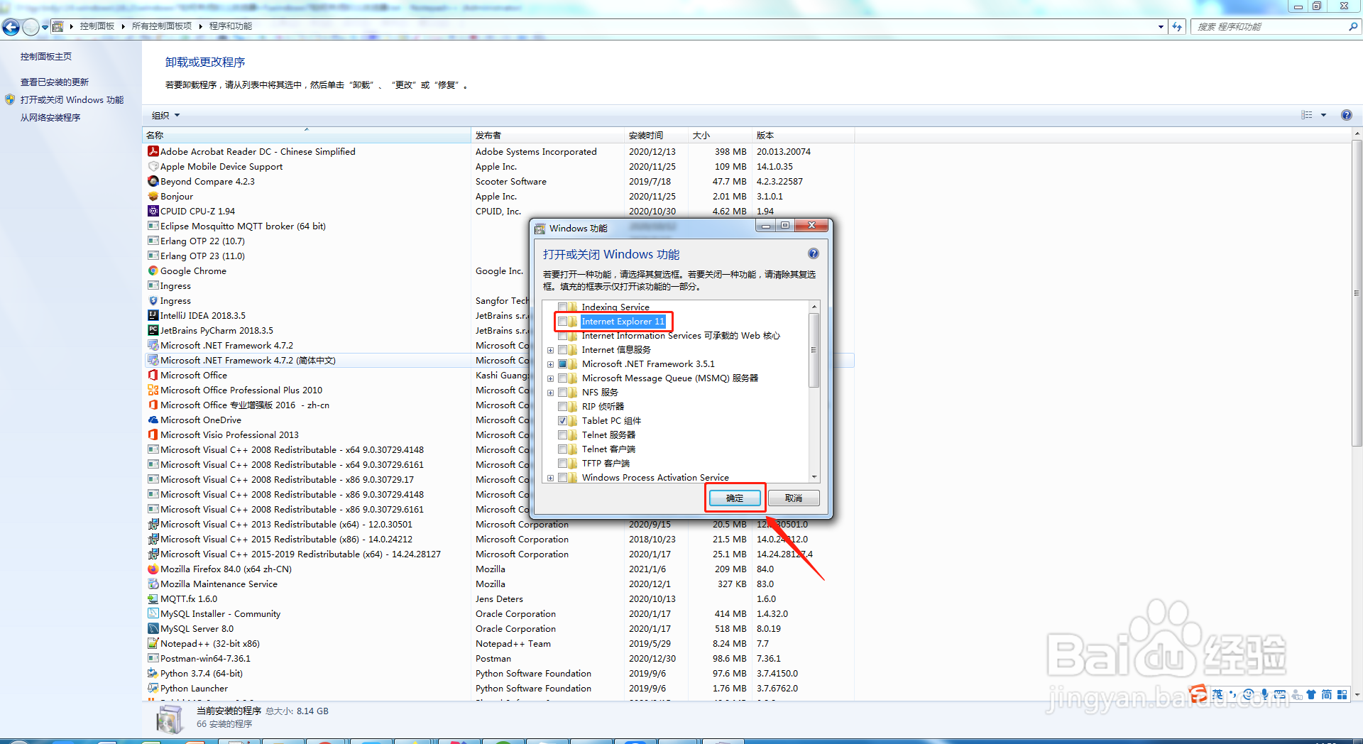The height and width of the screenshot is (744, 1363).
Task: Click the Mozilla Firefox 84.0 icon
Action: 153,569
